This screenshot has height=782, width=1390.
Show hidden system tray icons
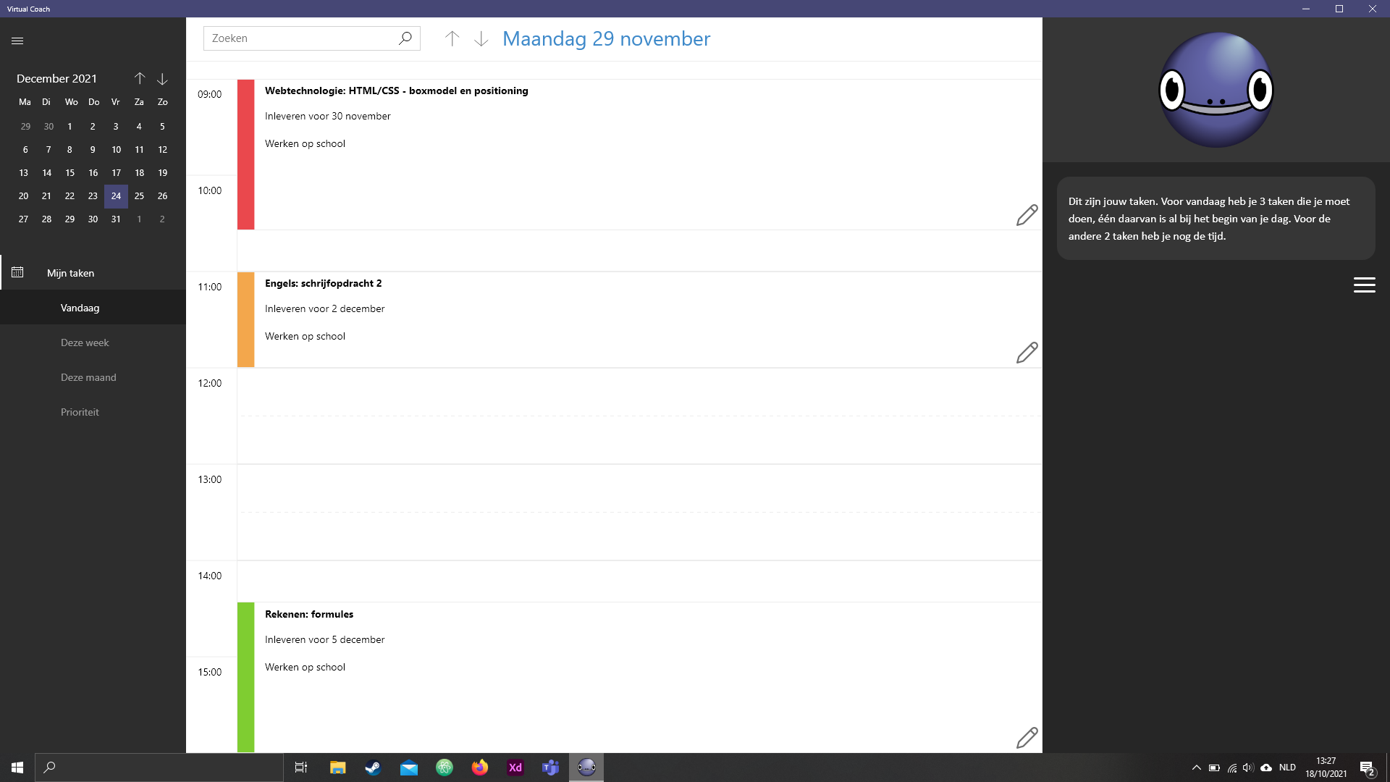[x=1196, y=768]
